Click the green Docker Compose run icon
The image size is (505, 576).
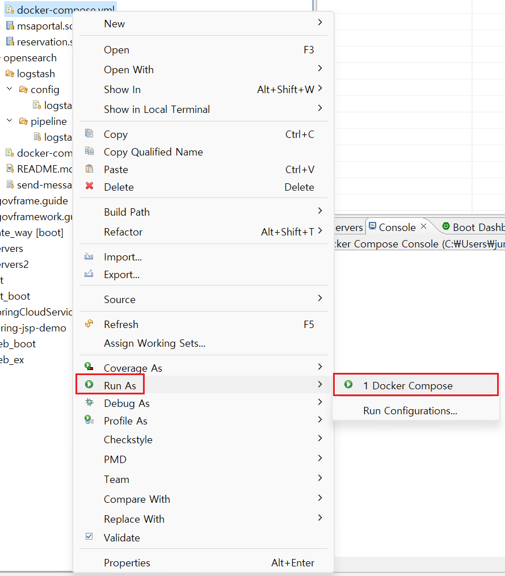tap(348, 385)
